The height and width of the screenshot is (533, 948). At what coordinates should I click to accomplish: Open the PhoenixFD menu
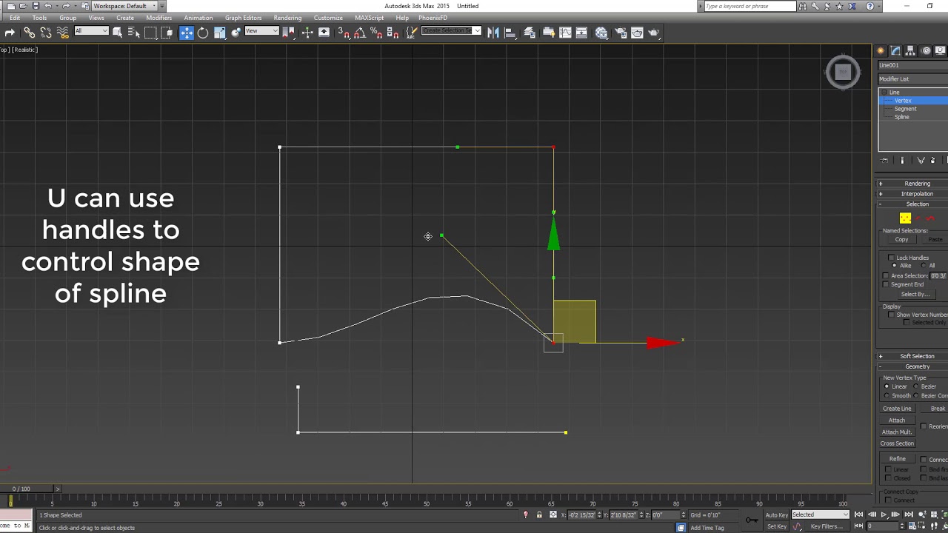coord(432,18)
